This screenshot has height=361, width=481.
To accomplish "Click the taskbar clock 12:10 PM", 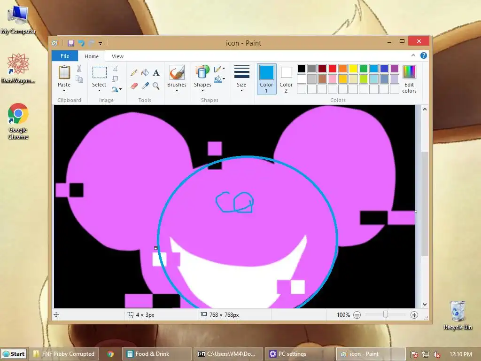I will tap(461, 354).
